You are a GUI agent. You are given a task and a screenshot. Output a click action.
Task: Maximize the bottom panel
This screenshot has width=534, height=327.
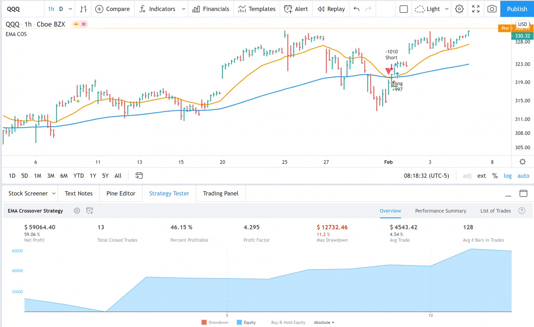(x=523, y=193)
